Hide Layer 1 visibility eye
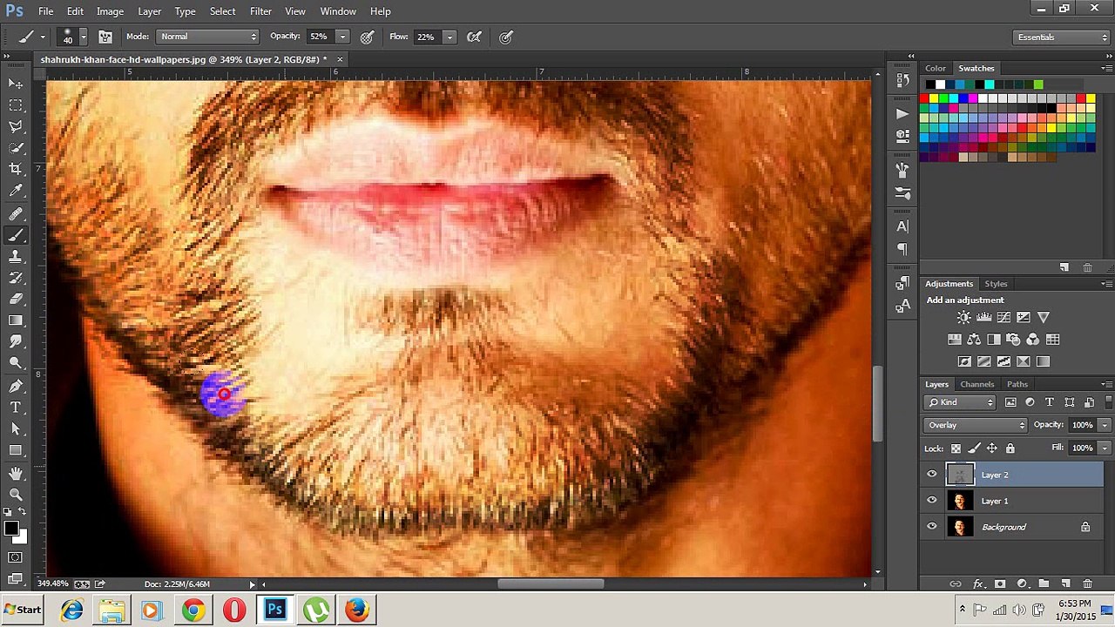The image size is (1115, 627). [x=932, y=501]
